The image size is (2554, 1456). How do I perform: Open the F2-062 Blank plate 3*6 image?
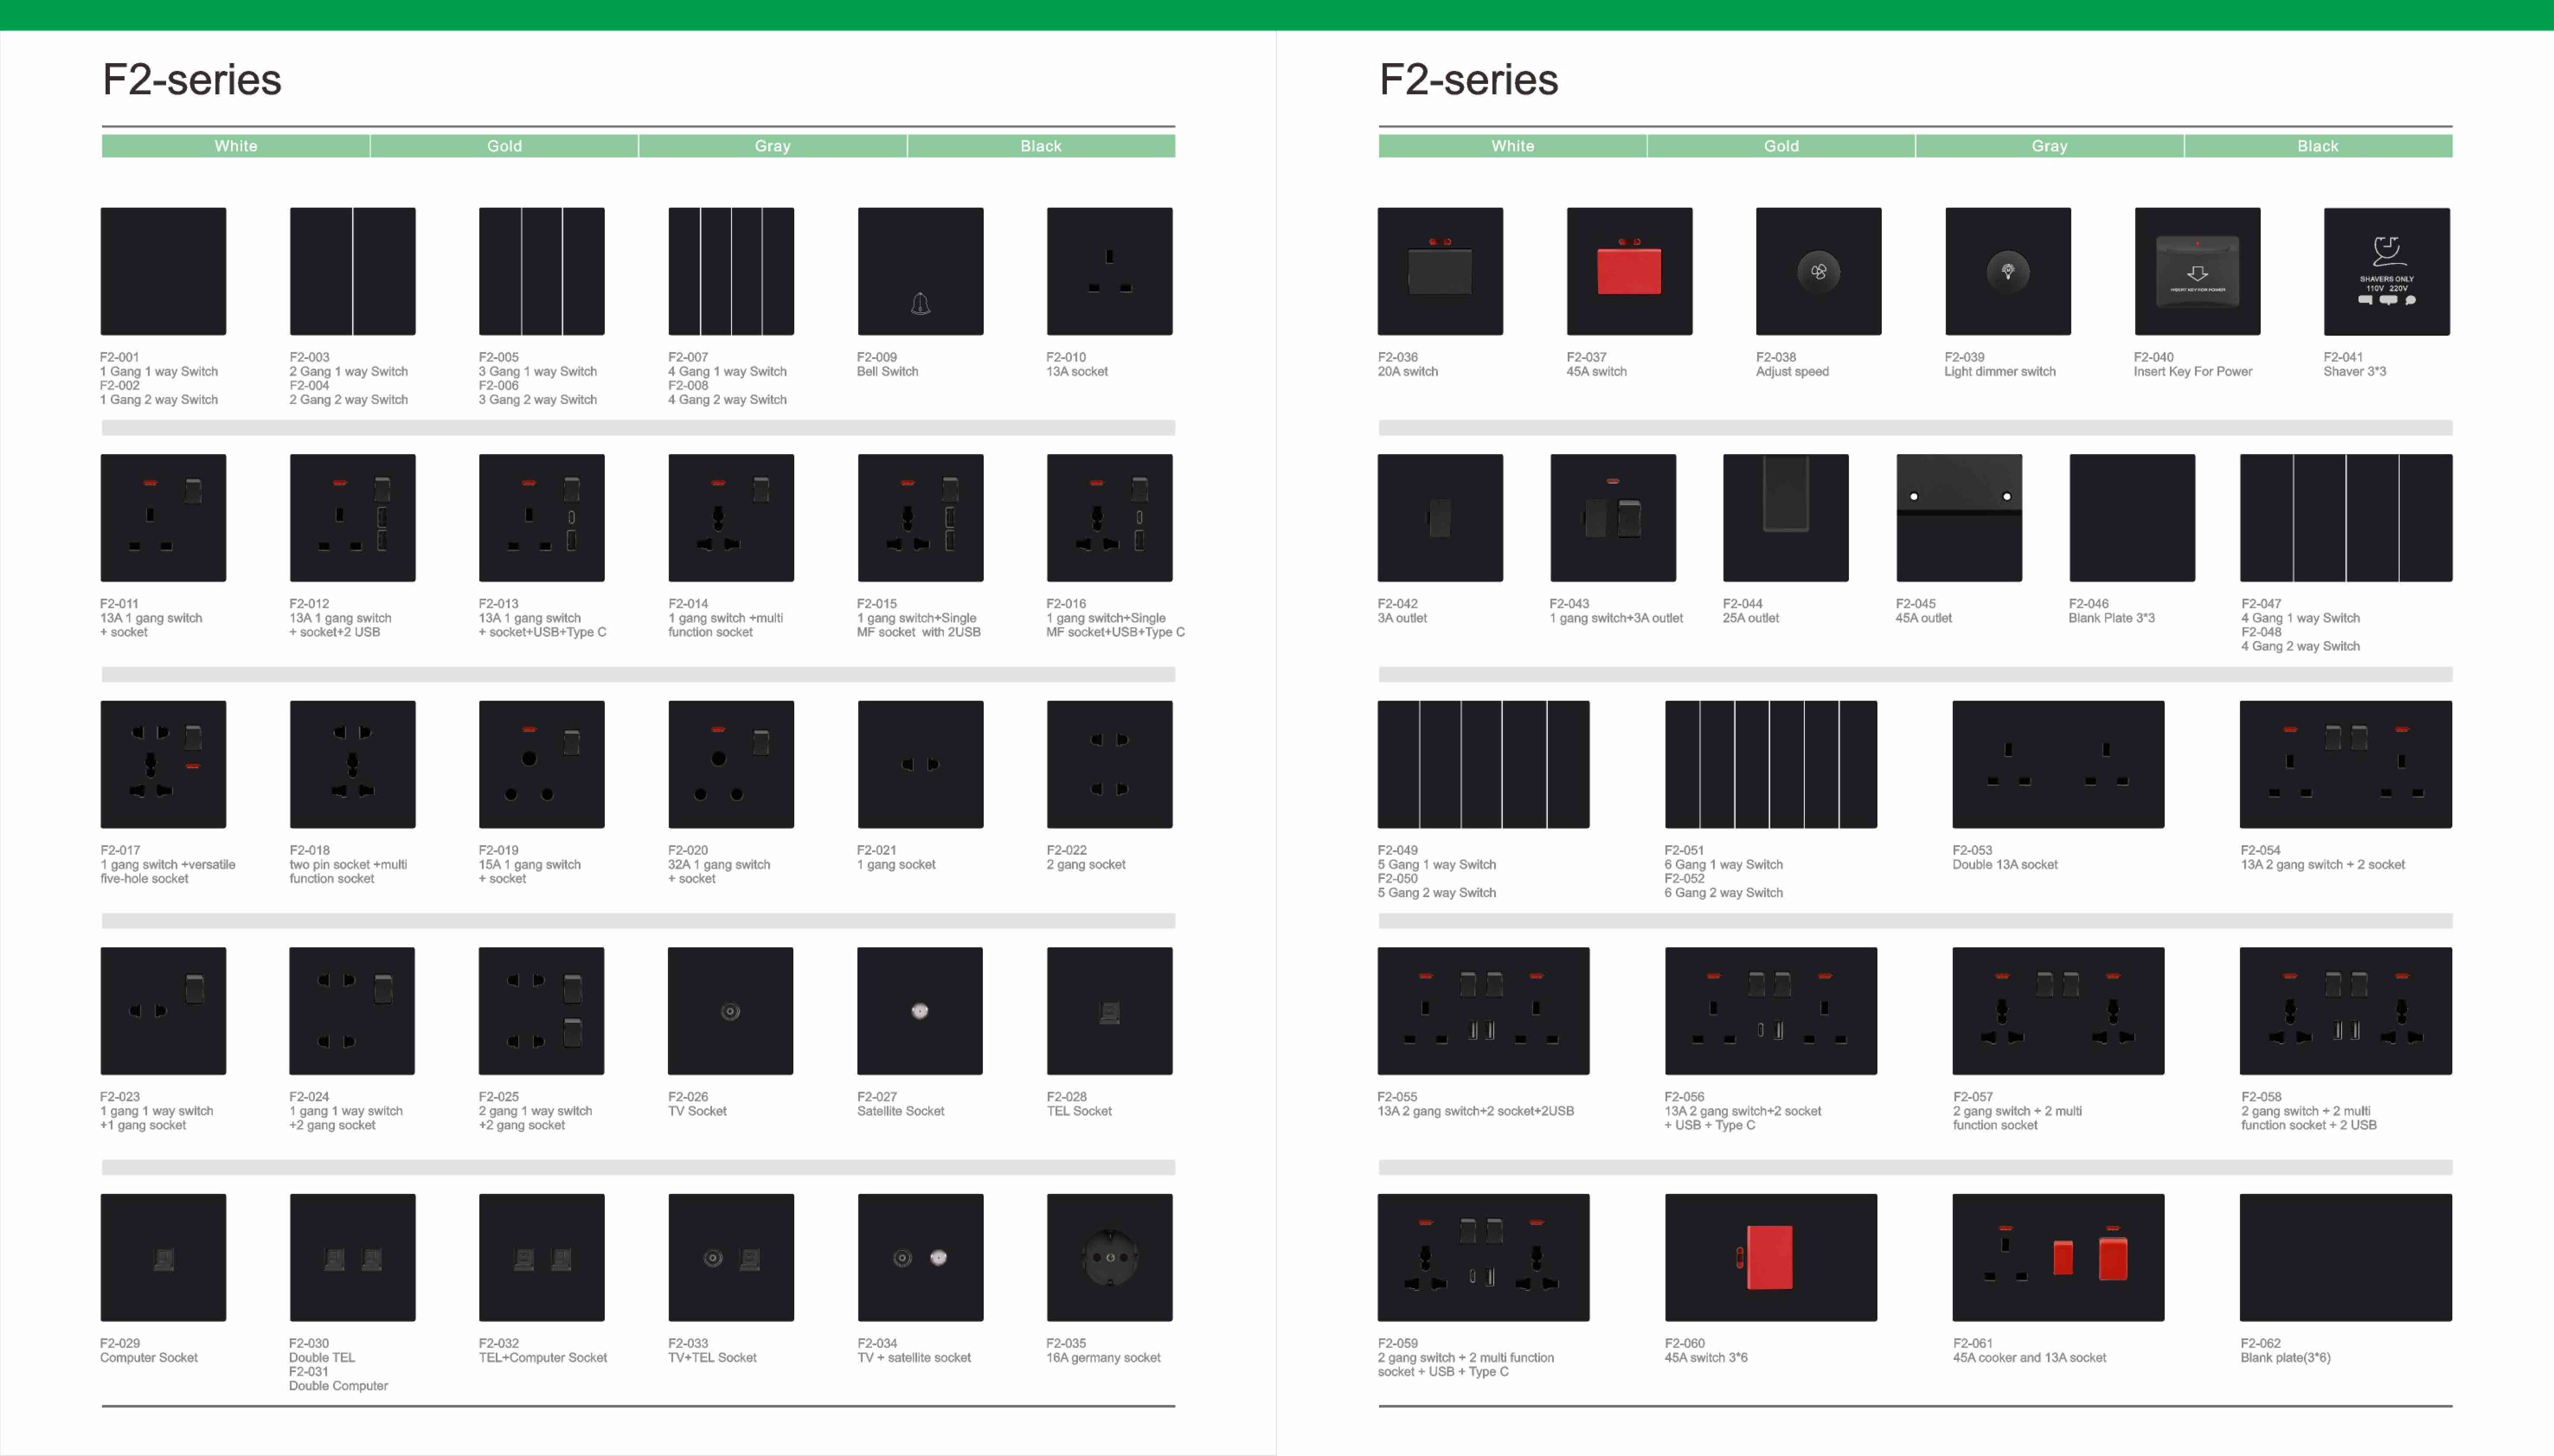pos(2346,1257)
